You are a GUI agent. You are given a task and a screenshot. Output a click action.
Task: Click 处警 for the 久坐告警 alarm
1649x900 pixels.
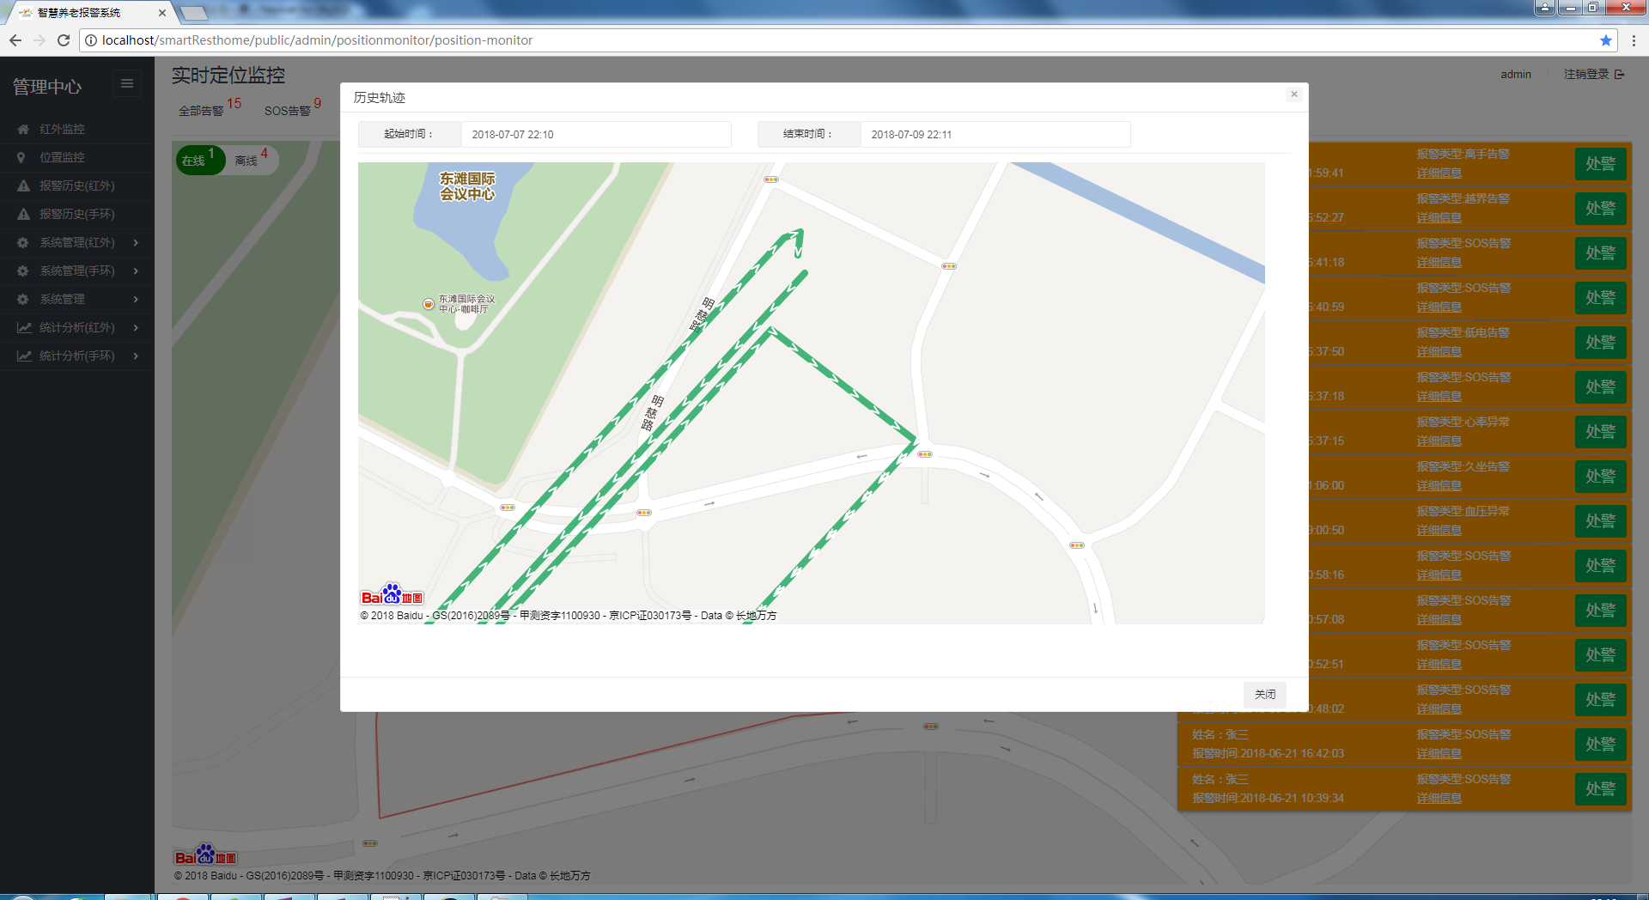tap(1601, 476)
